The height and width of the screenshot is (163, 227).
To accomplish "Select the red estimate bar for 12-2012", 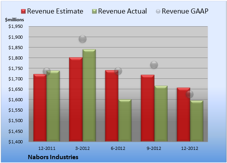I will [183, 115].
